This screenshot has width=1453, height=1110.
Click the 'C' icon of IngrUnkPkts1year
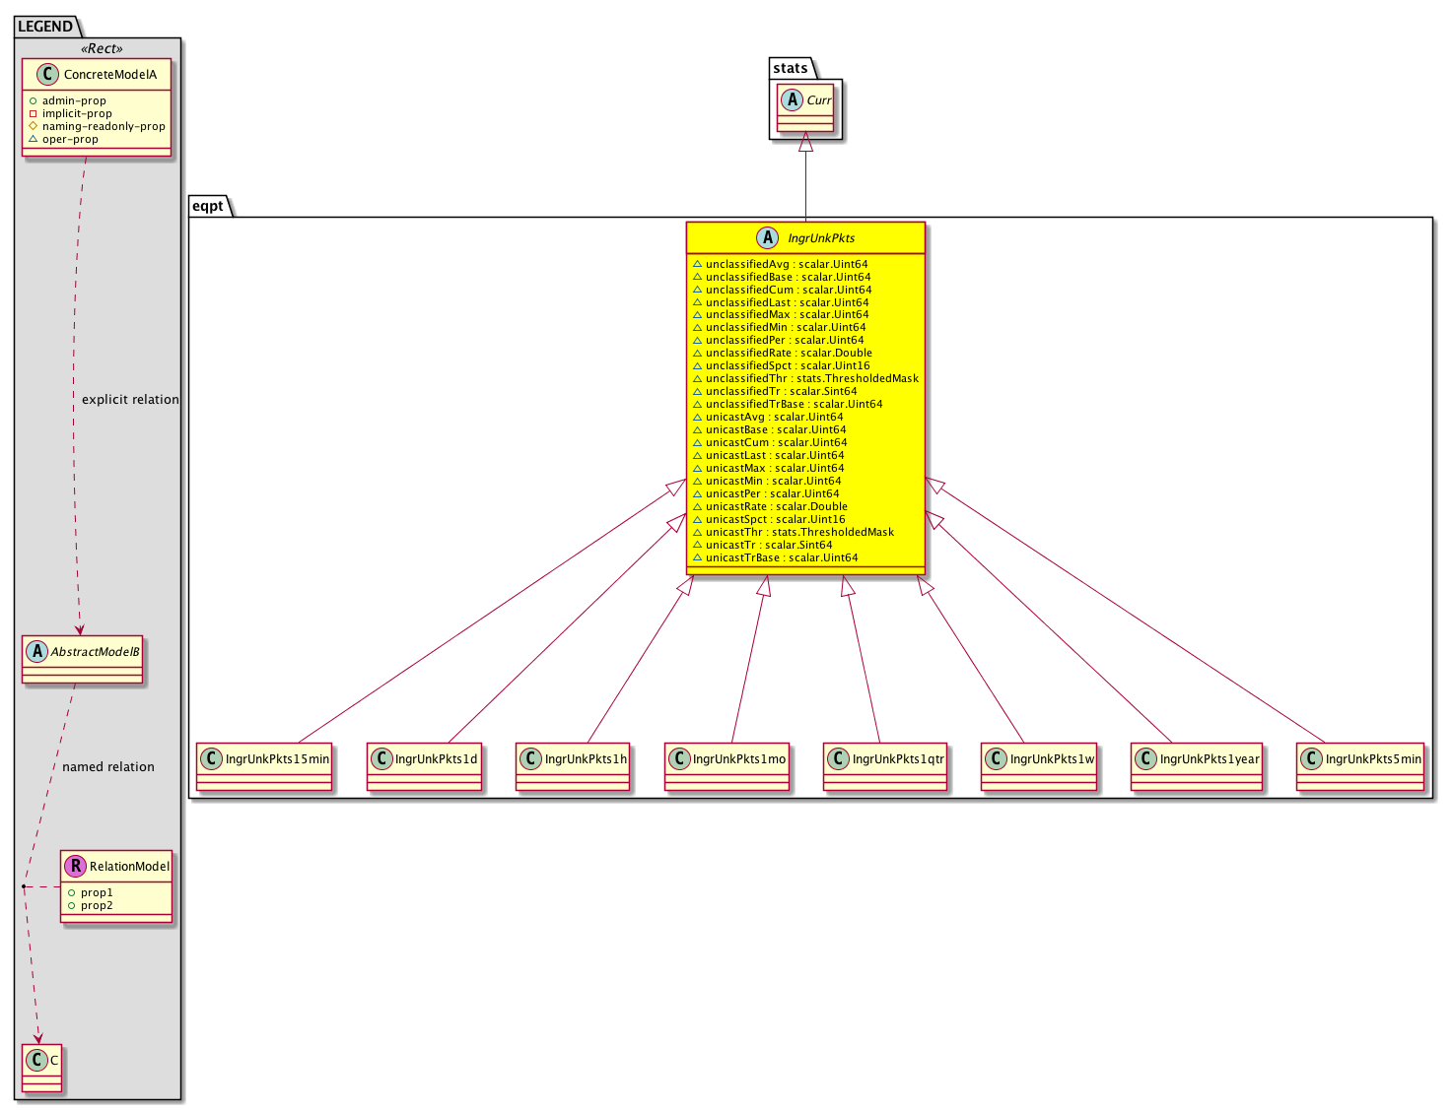click(x=1145, y=758)
